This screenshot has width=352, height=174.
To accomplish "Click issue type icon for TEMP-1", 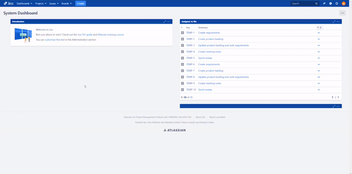I will click(182, 33).
